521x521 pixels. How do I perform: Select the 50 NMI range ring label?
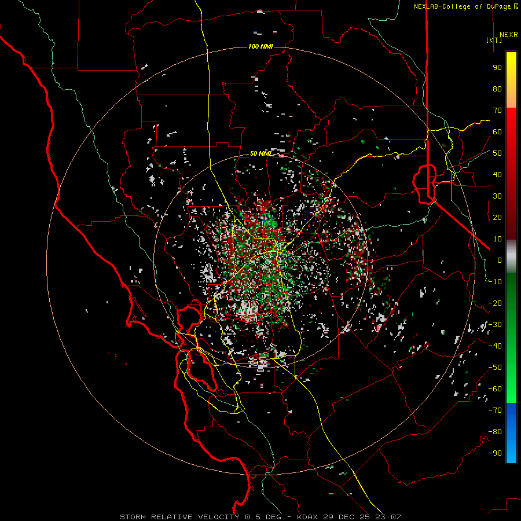click(x=261, y=153)
